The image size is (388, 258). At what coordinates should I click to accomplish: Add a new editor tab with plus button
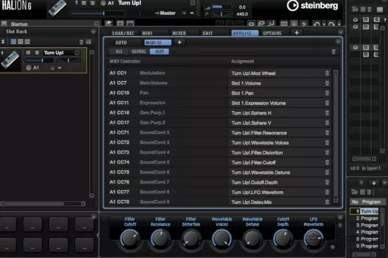(x=297, y=33)
